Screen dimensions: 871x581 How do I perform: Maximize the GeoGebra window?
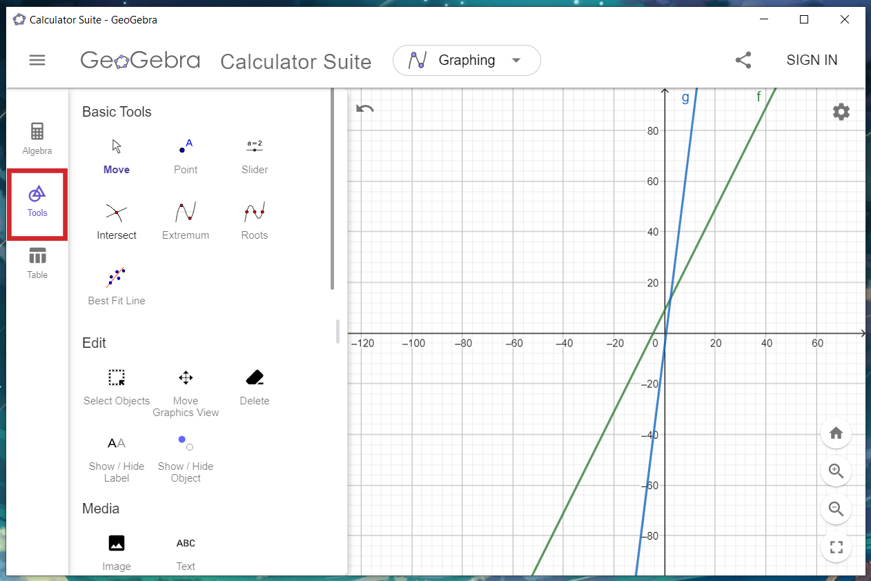click(804, 19)
